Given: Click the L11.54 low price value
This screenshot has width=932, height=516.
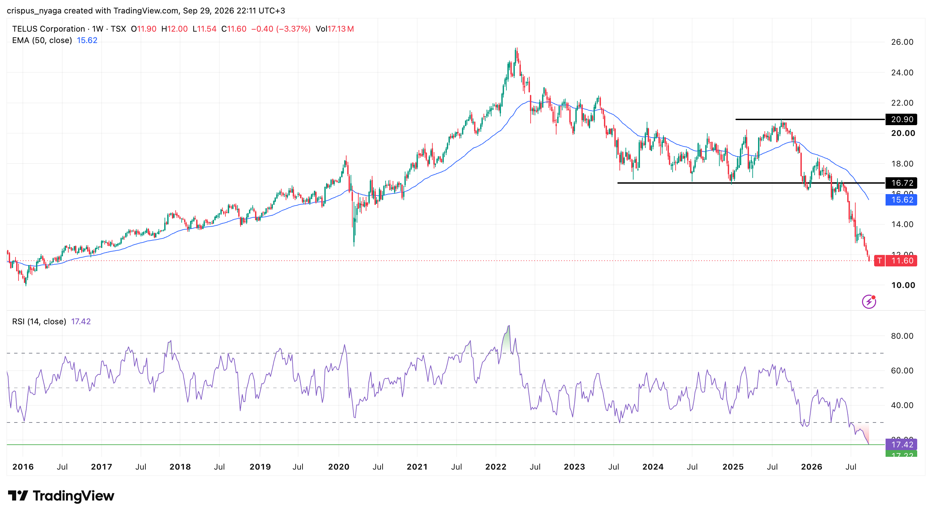Looking at the screenshot, I should 205,29.
